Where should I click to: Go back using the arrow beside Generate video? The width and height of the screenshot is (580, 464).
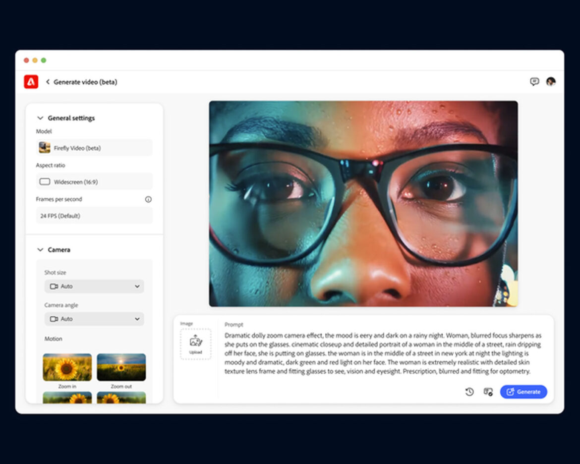coord(48,82)
